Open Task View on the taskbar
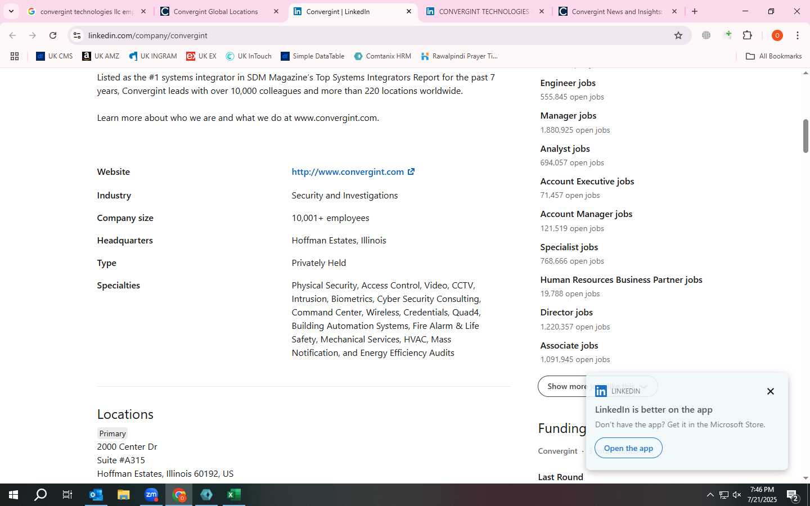The image size is (810, 506). pyautogui.click(x=67, y=495)
